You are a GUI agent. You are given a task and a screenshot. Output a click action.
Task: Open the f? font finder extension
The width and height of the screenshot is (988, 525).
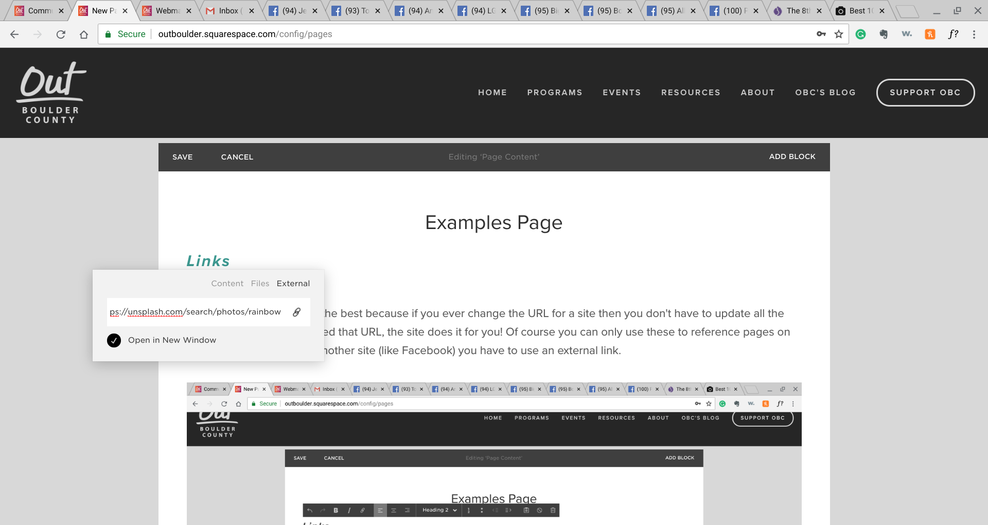(x=953, y=34)
